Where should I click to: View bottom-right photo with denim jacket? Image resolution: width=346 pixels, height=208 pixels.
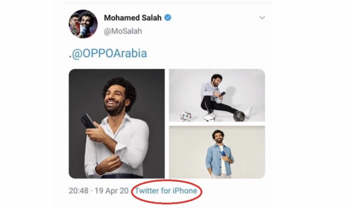tap(217, 152)
